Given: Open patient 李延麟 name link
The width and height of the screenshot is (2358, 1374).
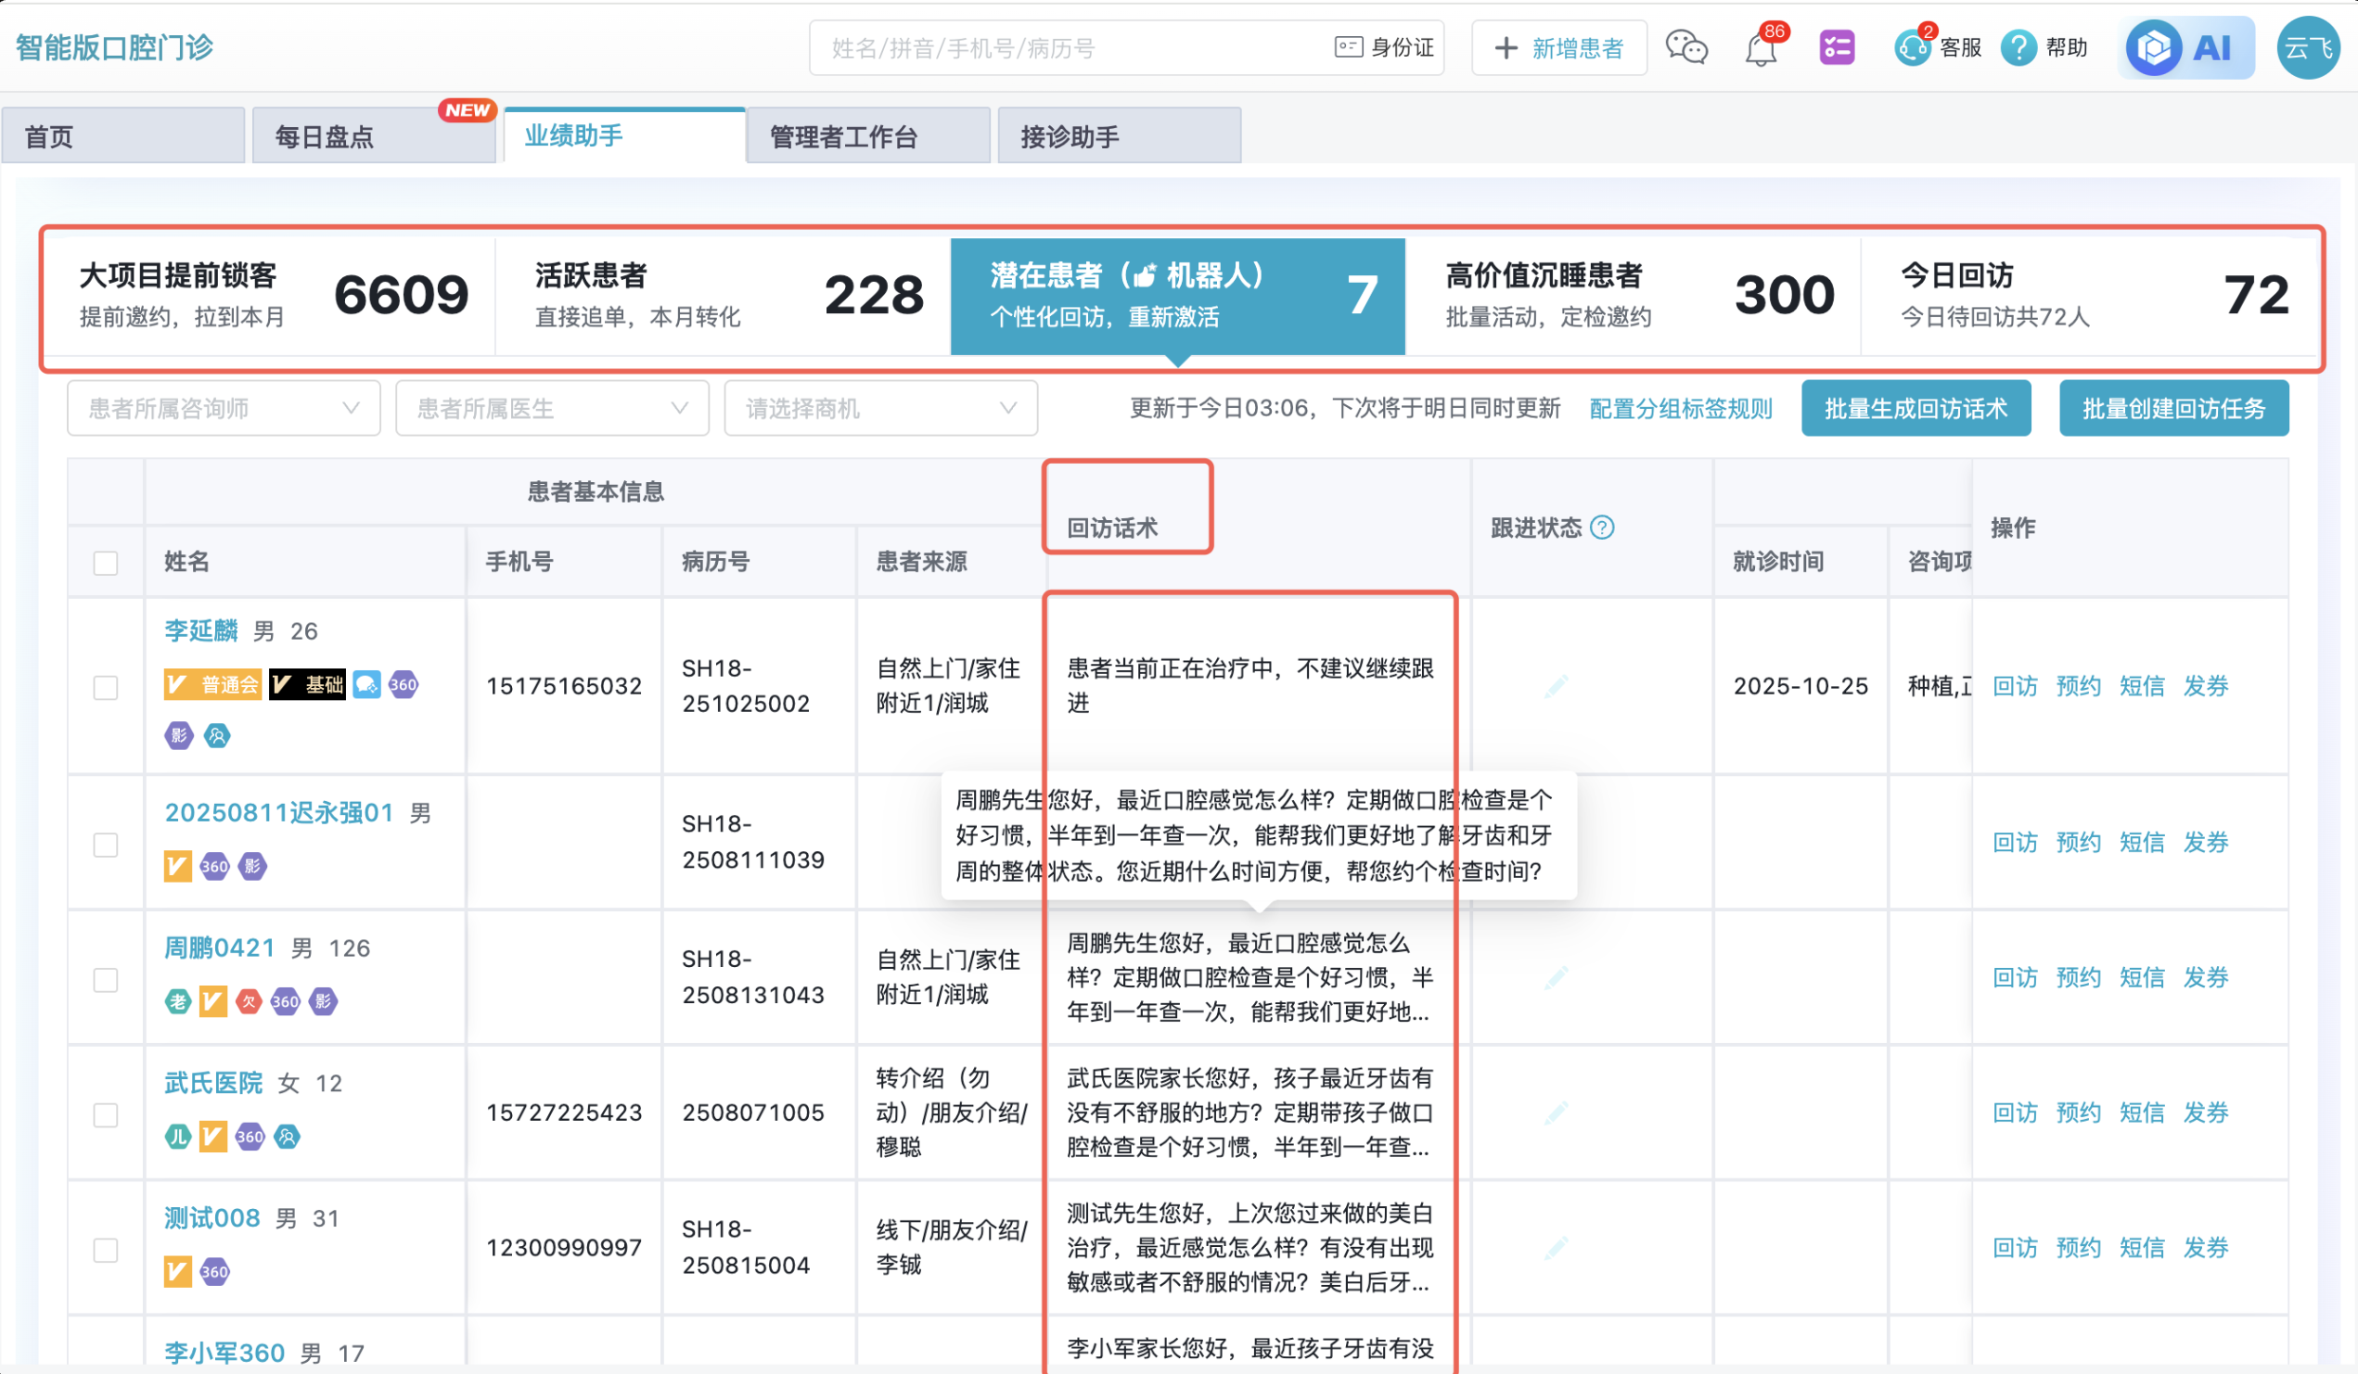Looking at the screenshot, I should point(201,630).
